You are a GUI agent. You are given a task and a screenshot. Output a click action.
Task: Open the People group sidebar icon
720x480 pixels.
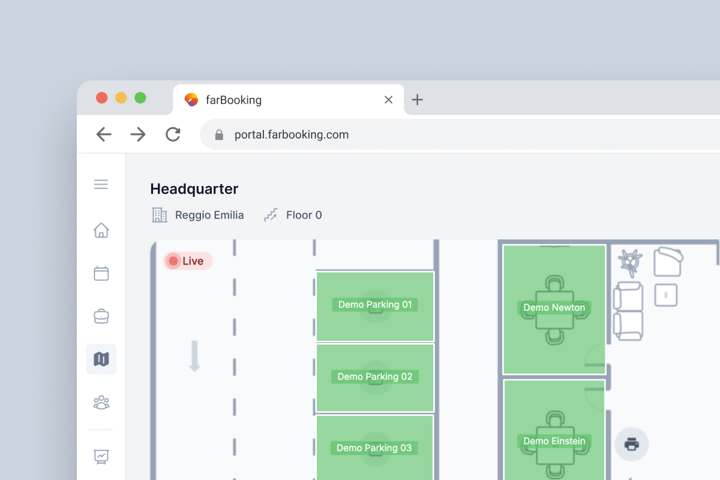(x=101, y=402)
